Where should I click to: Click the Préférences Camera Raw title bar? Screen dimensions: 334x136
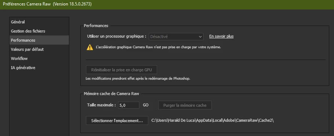coord(167,4)
